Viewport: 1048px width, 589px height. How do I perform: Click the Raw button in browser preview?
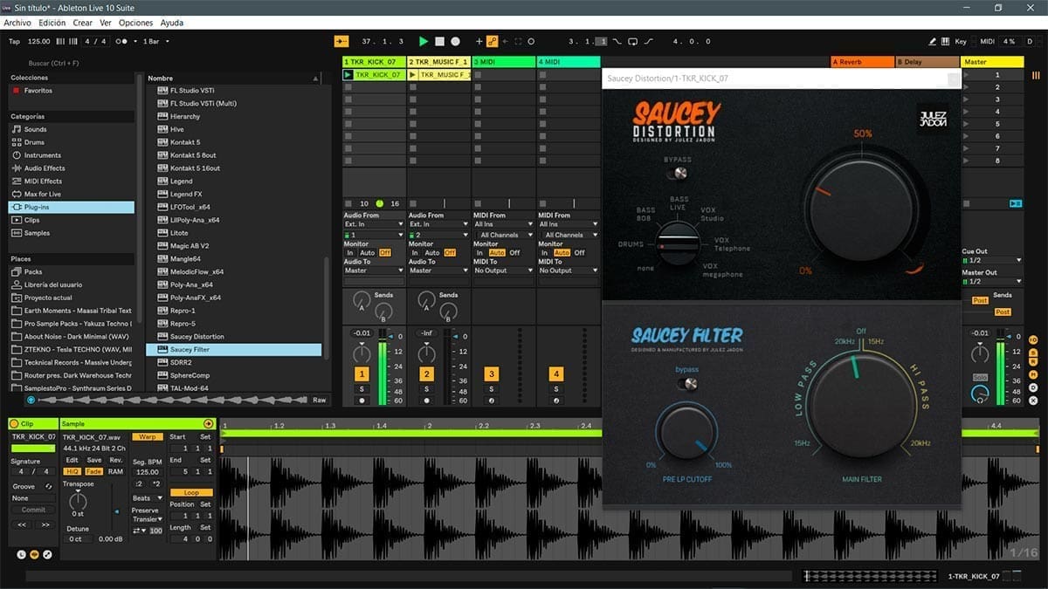point(320,400)
